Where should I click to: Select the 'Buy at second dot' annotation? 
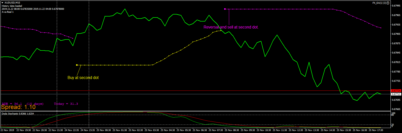pyautogui.click(x=83, y=78)
